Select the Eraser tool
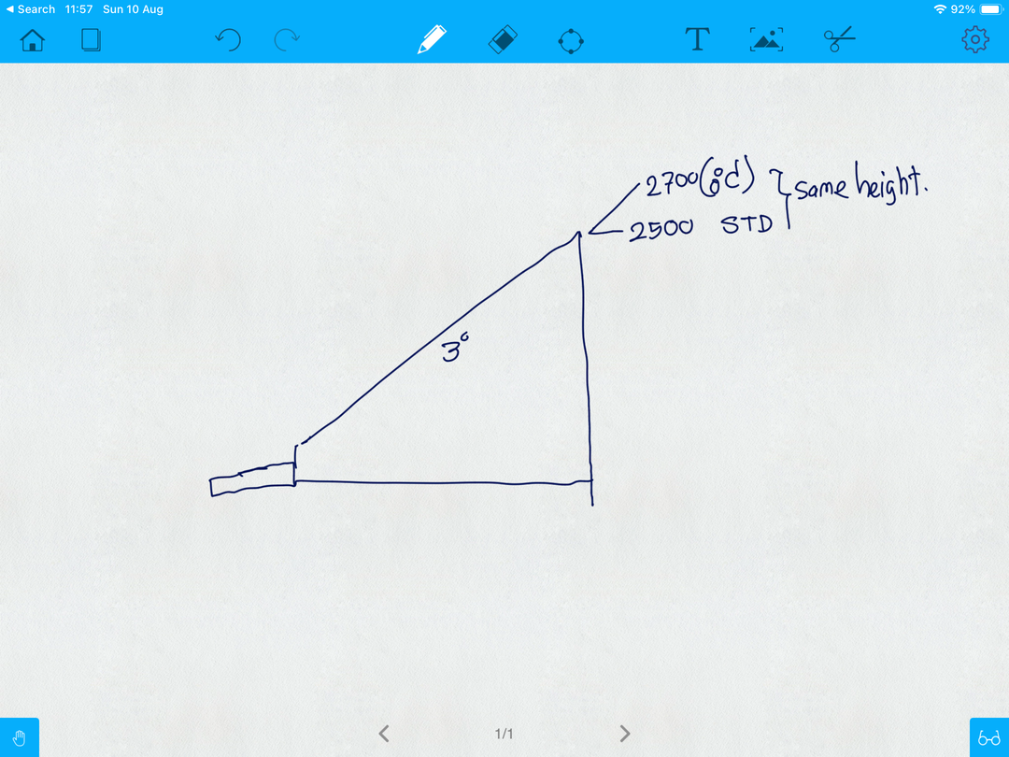Screen dimensions: 1009x757 click(502, 39)
